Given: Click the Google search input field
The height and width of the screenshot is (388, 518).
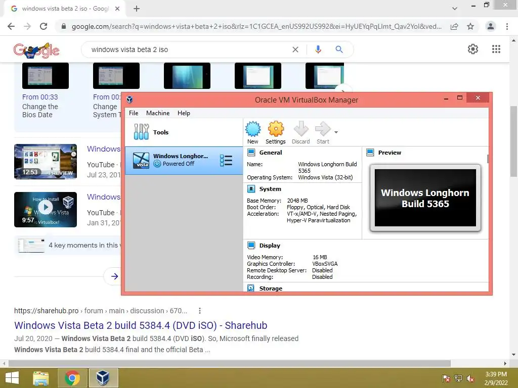Looking at the screenshot, I should (189, 50).
